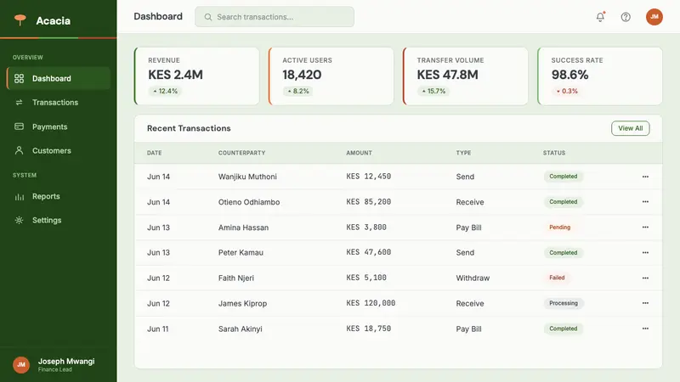Screen dimensions: 680x382
Task: Click the 8.2% active users badge
Action: click(298, 91)
